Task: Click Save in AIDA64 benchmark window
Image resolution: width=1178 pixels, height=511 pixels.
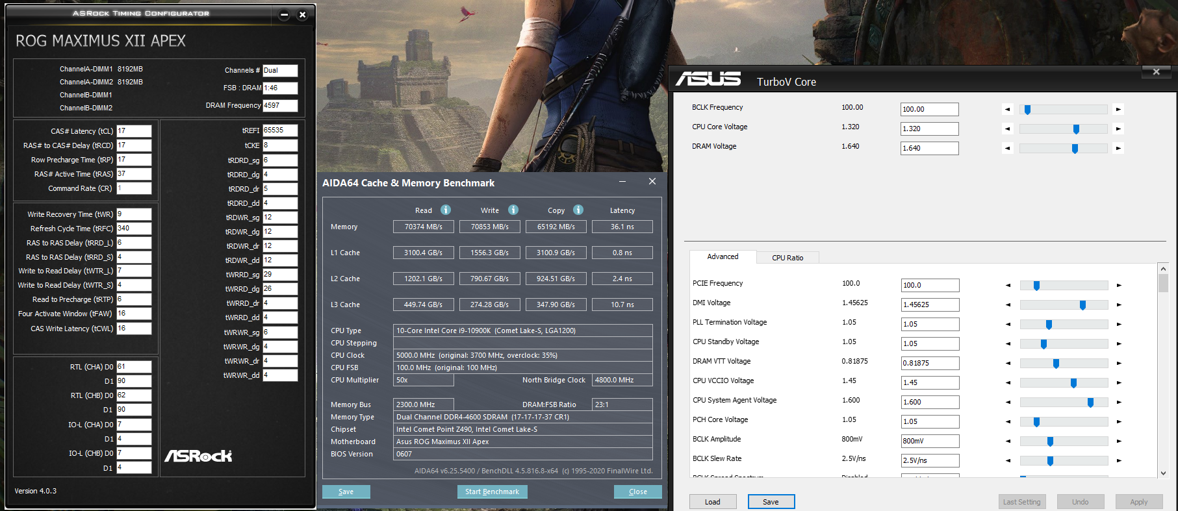Action: [346, 492]
